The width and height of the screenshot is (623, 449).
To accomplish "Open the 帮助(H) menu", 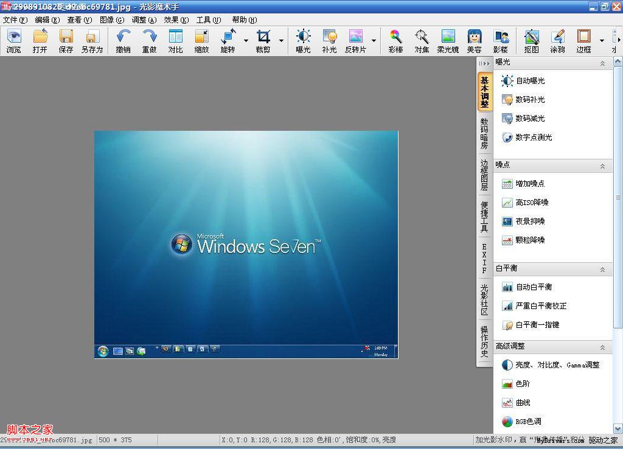I will click(245, 20).
